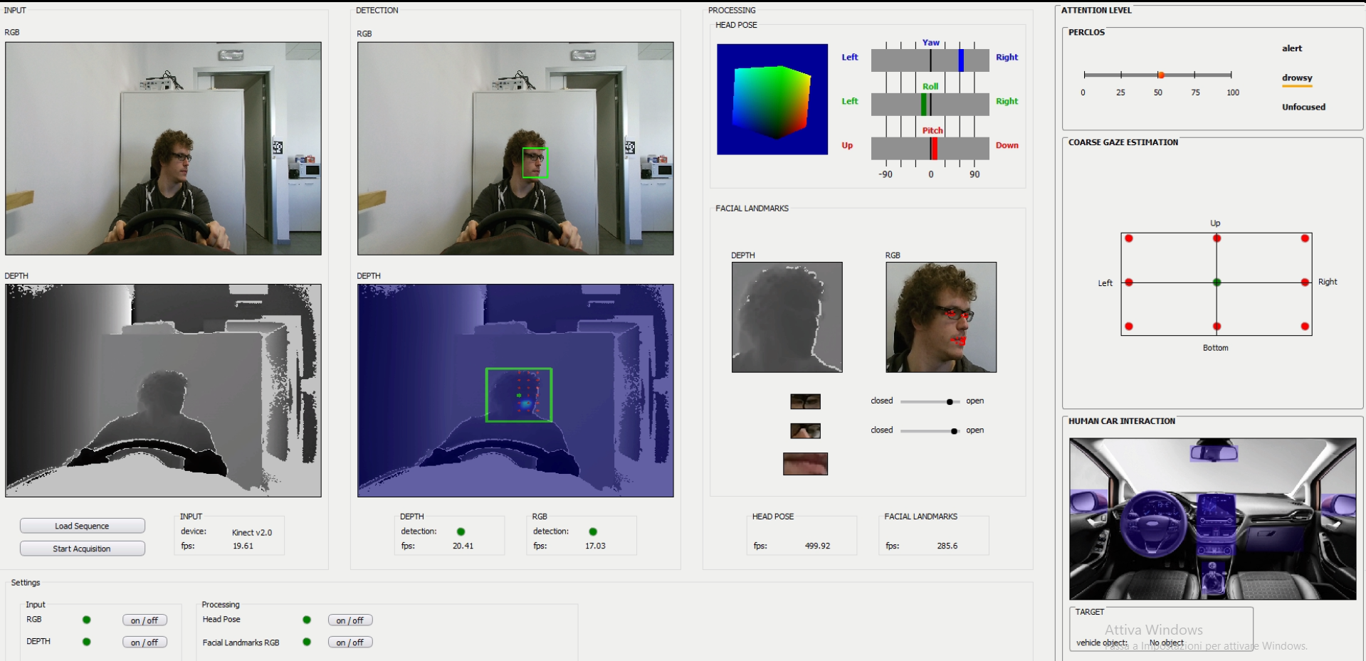This screenshot has width=1366, height=661.
Task: Select the top-left red gaze point
Action: [x=1129, y=238]
